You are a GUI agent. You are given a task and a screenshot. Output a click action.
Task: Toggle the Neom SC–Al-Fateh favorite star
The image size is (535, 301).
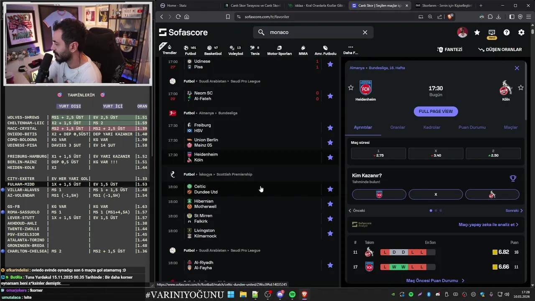pyautogui.click(x=330, y=96)
